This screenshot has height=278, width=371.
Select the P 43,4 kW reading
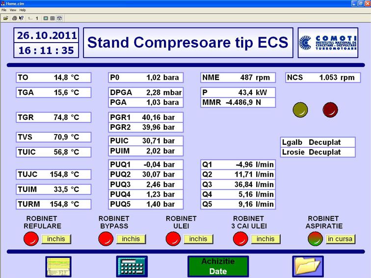238,93
